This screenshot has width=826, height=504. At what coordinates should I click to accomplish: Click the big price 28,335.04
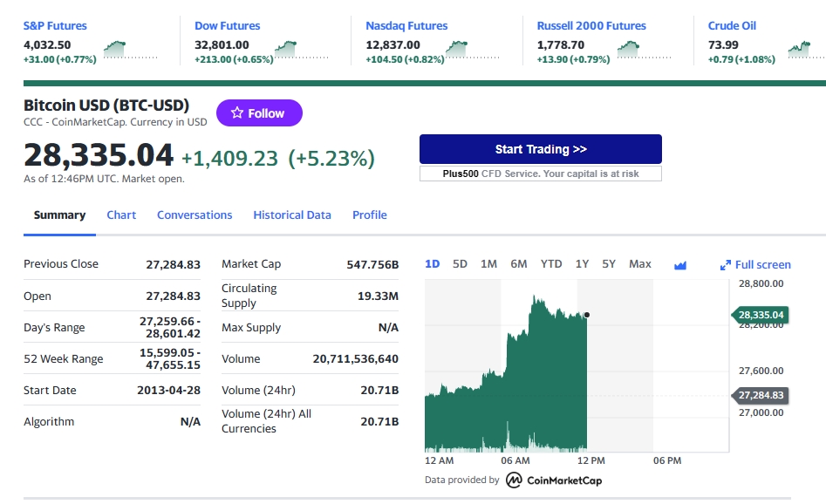(x=99, y=155)
